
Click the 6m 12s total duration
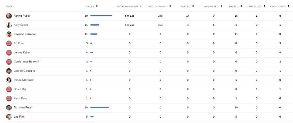click(129, 16)
